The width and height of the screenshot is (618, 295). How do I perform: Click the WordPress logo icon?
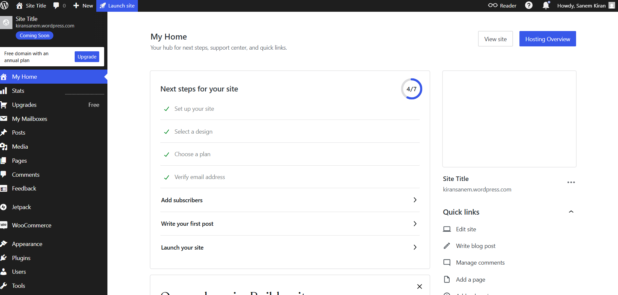point(4,6)
